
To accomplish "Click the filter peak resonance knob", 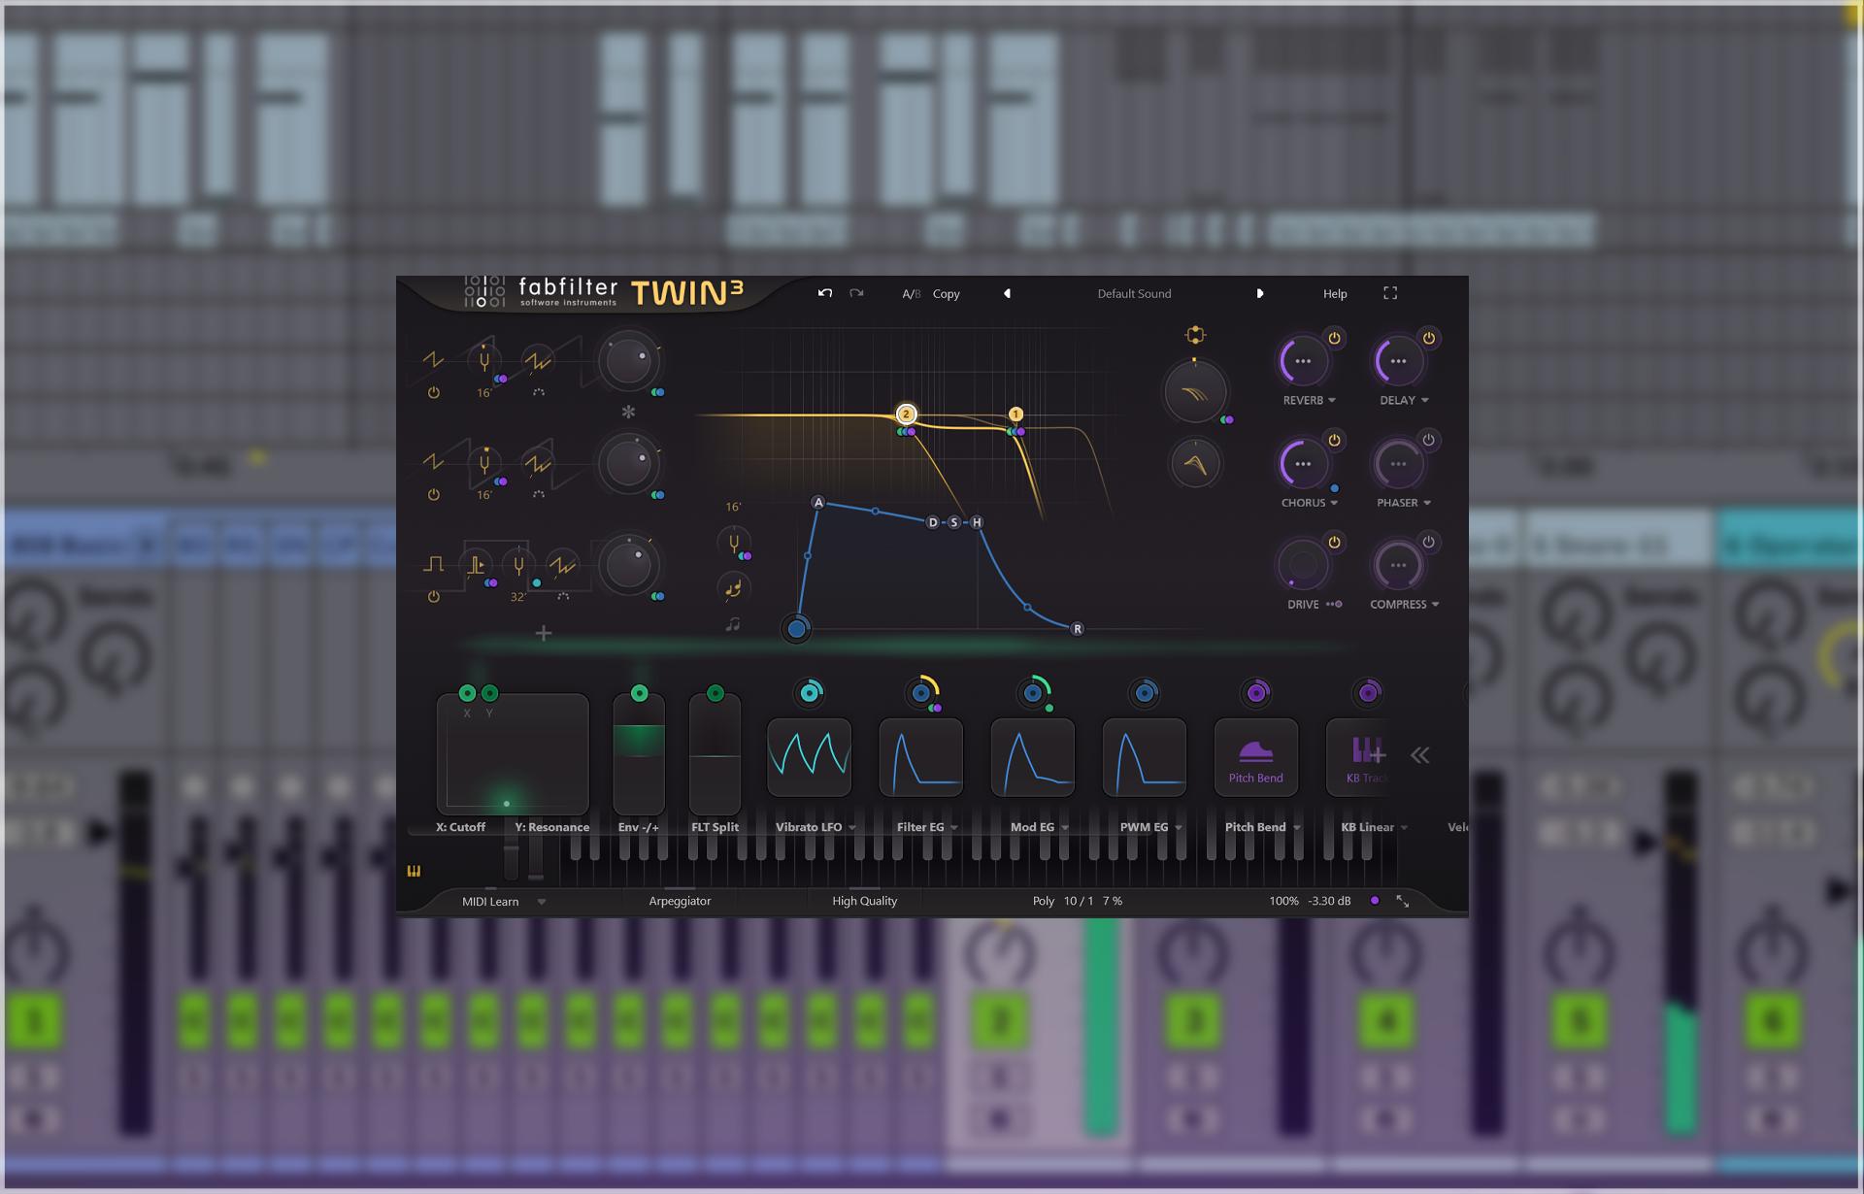I will (x=1195, y=463).
